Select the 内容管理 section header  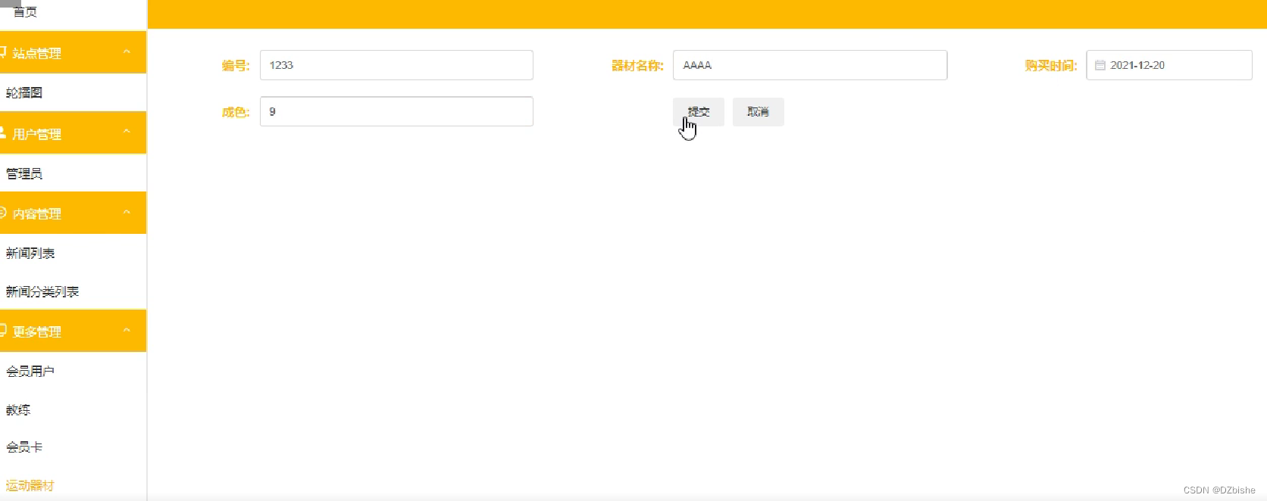tap(73, 213)
